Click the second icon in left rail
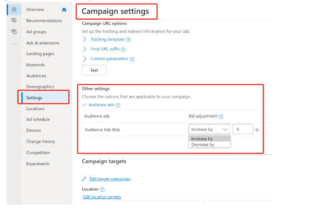 tap(14, 20)
